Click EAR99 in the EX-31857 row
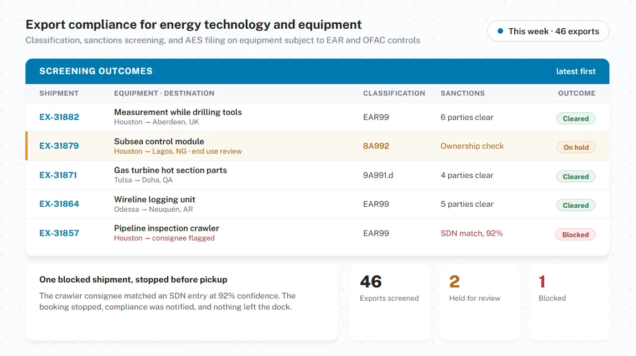636x356 pixels. pyautogui.click(x=376, y=233)
